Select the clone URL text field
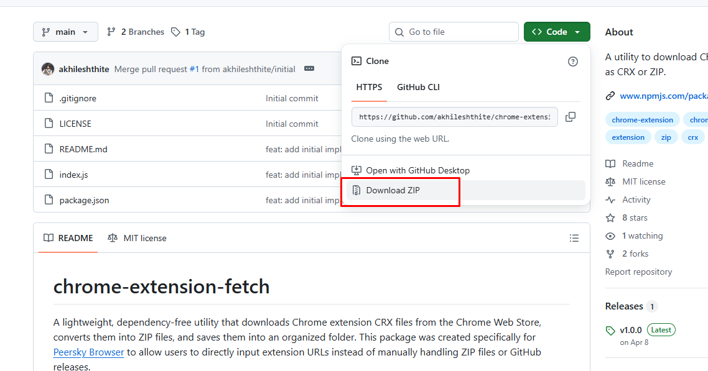This screenshot has height=371, width=708. (x=454, y=117)
